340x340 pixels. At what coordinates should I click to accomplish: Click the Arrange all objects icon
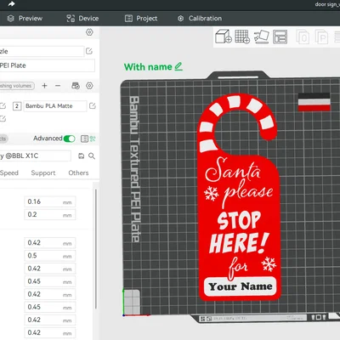[280, 37]
